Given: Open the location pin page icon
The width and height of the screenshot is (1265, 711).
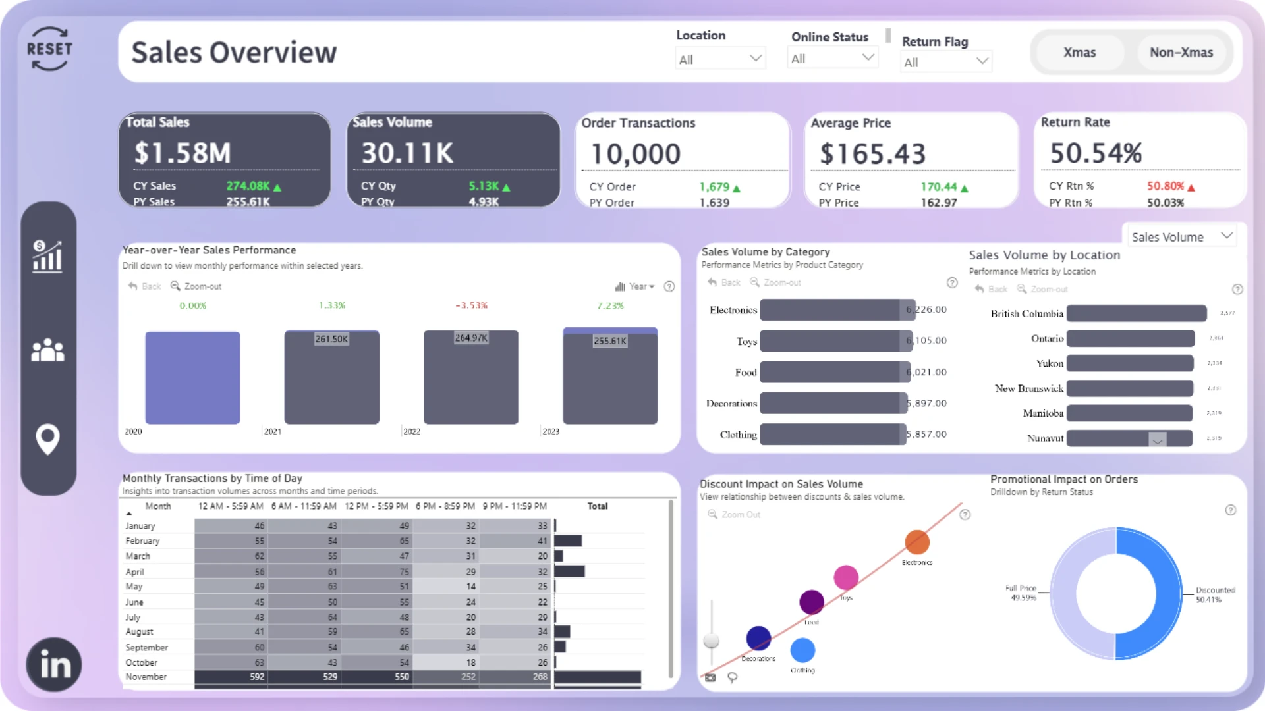Looking at the screenshot, I should coord(47,439).
